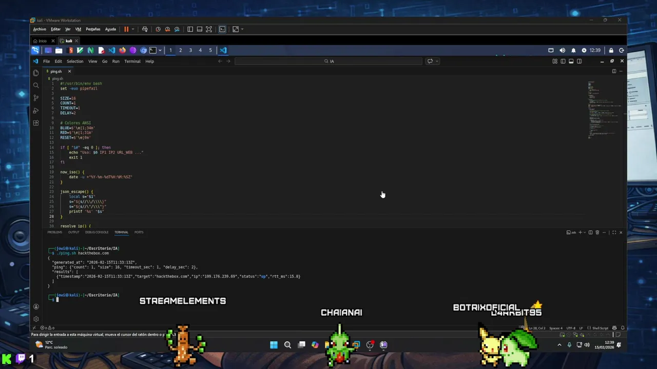The height and width of the screenshot is (369, 657).
Task: Click Spaces: 4 indentation in status bar
Action: 555,328
